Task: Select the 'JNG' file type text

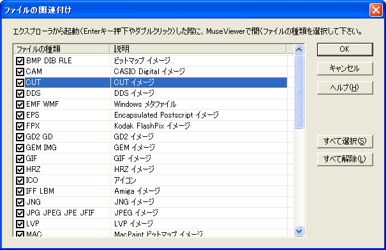Action: pos(33,202)
